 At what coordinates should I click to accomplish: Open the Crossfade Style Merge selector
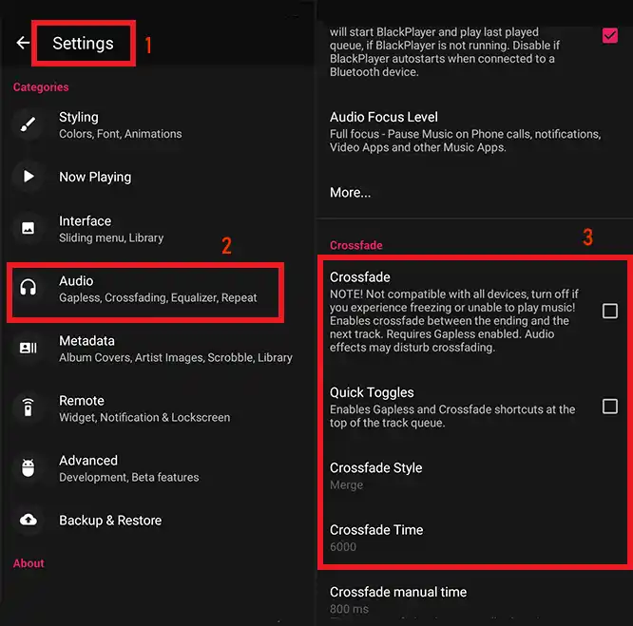474,476
